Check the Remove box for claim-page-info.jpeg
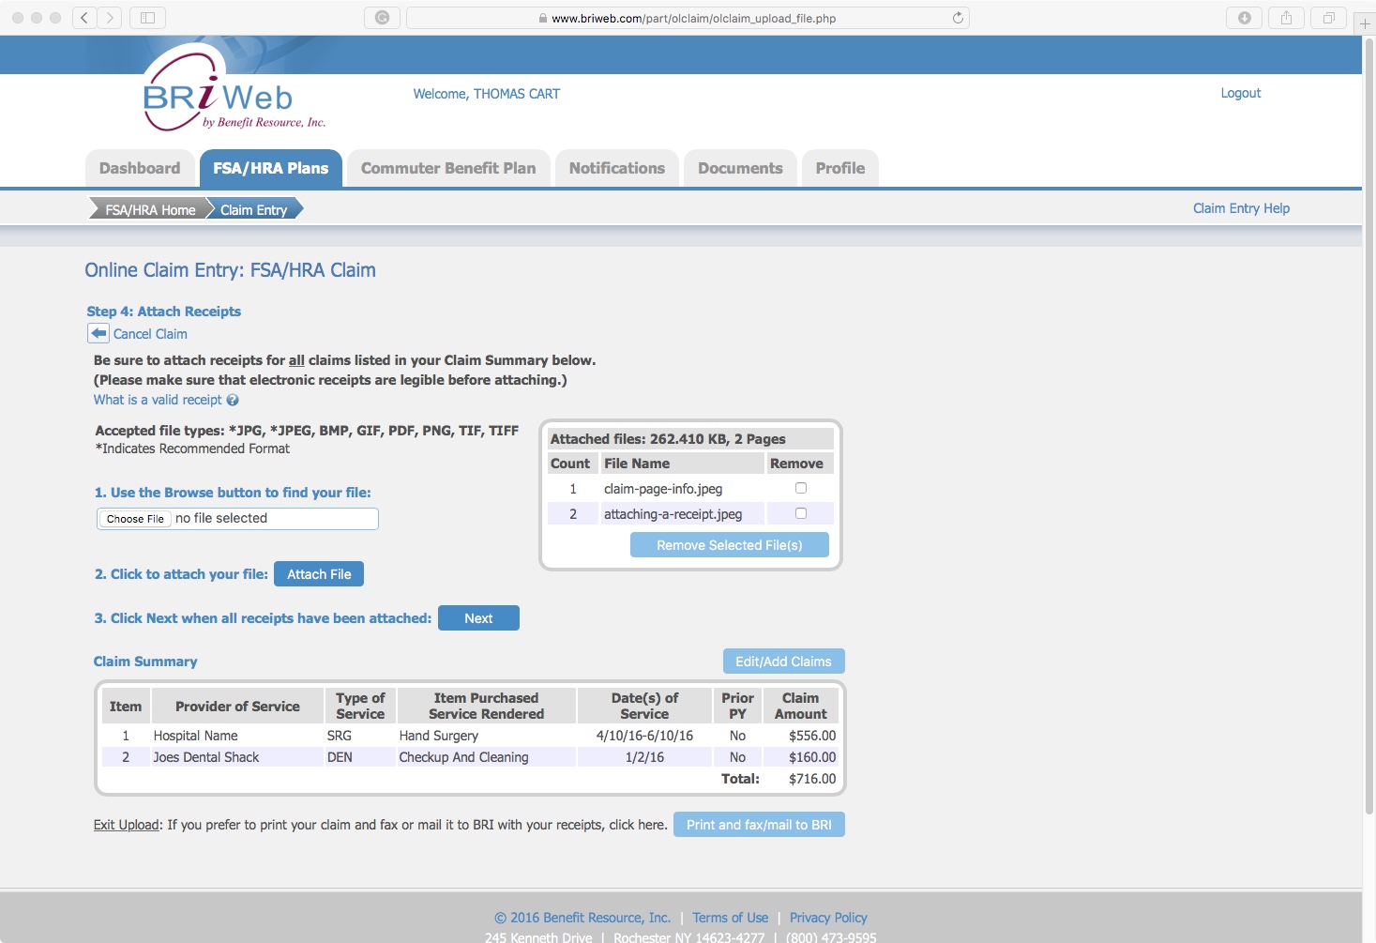The width and height of the screenshot is (1376, 943). pos(800,488)
